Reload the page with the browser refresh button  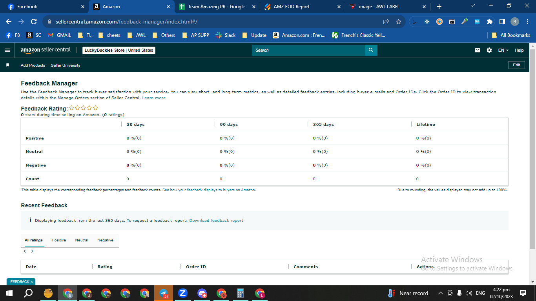point(34,22)
